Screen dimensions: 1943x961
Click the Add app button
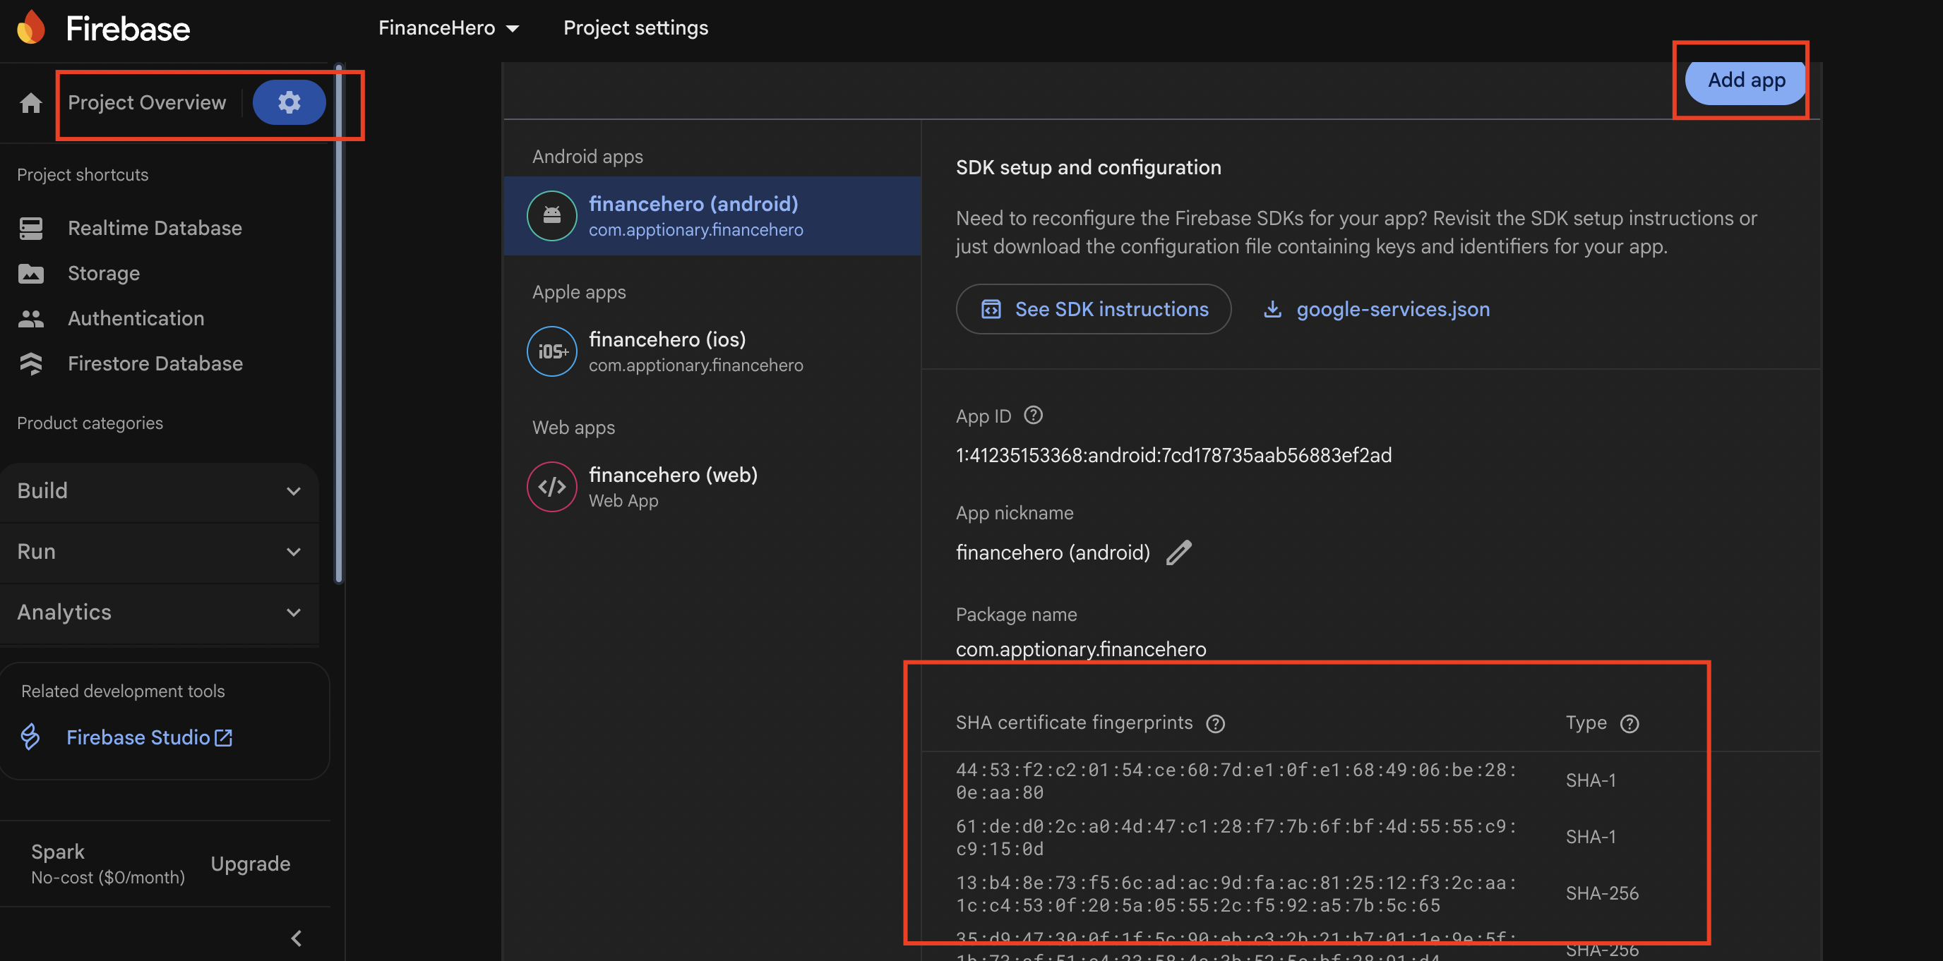point(1746,80)
